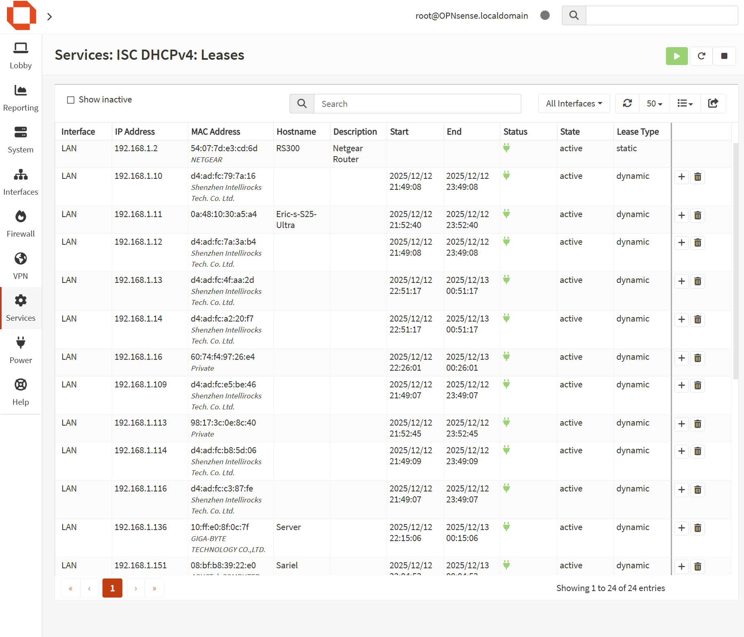The image size is (744, 637).
Task: Start the DHCPv4 service with play button
Action: [677, 56]
